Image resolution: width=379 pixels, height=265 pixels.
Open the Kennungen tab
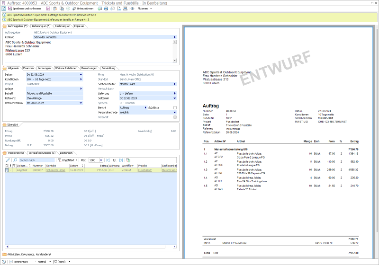[44, 68]
